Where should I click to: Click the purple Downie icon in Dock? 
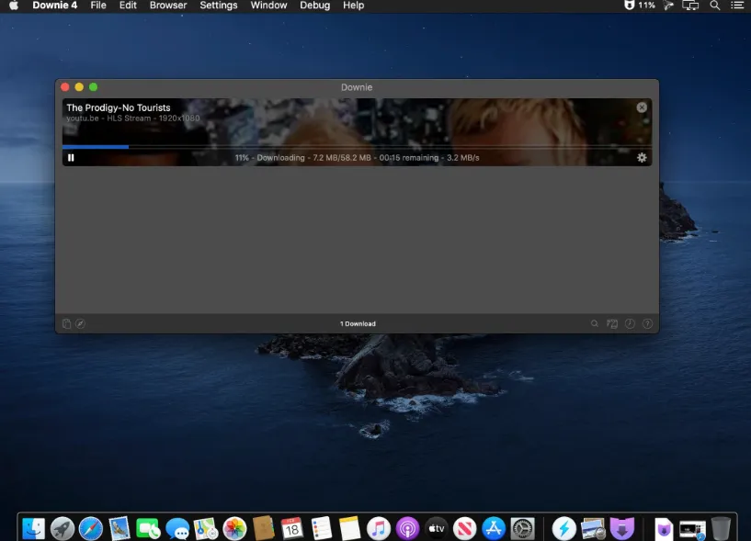(x=622, y=528)
